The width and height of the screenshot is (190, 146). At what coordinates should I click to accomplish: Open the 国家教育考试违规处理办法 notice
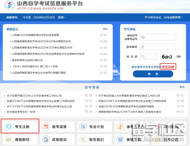[x=27, y=60]
